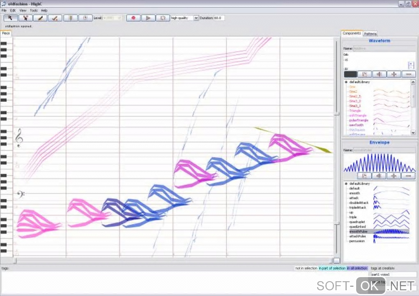Collapse the Waveform defaultLibrary node
419x296 pixels.
click(346, 82)
